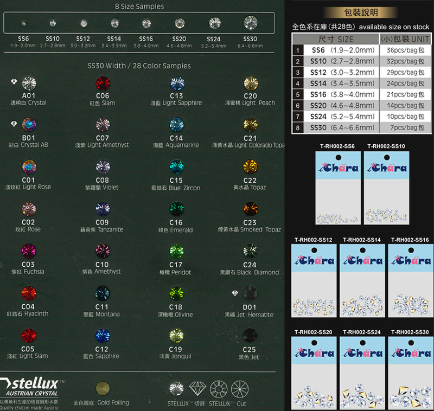View the T-RH002-SS12 package image
Viewport: 434px width, 411px height.
pyautogui.click(x=314, y=280)
